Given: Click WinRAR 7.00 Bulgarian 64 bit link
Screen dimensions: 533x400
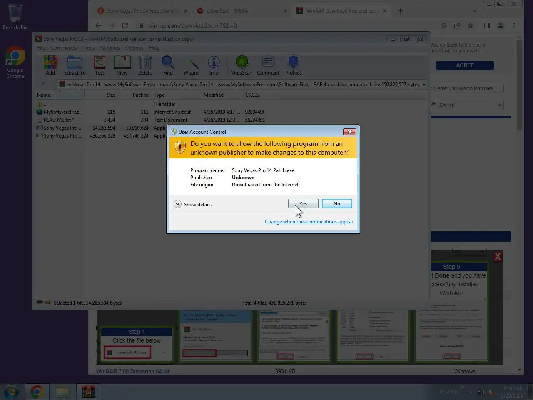Looking at the screenshot, I should click(x=133, y=371).
